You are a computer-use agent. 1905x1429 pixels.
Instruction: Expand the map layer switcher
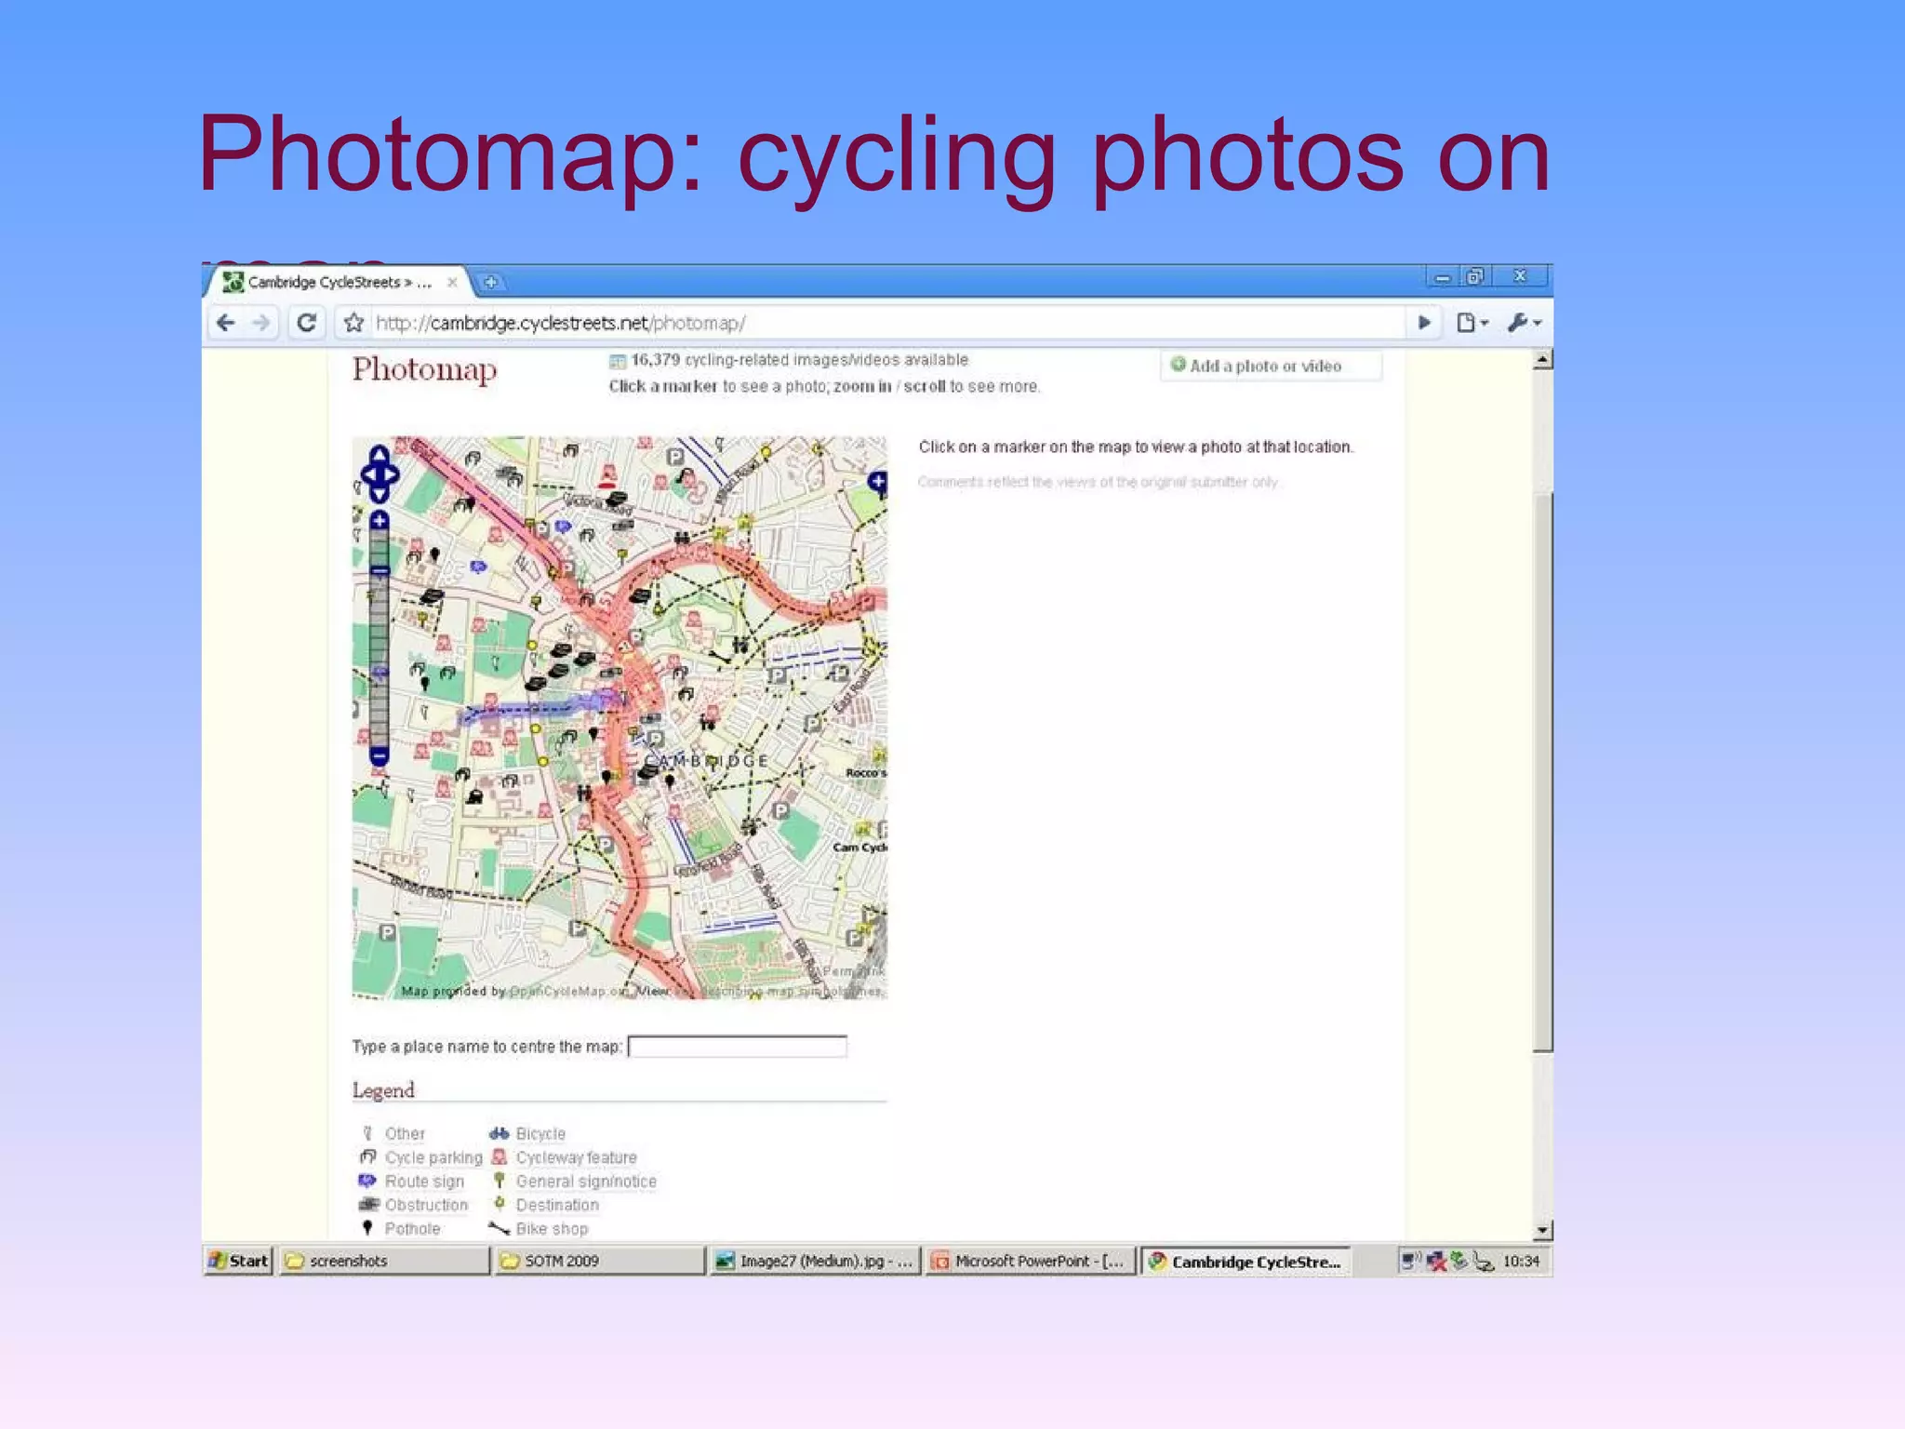(877, 481)
